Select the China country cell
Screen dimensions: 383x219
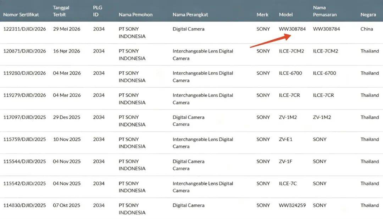tap(367, 29)
